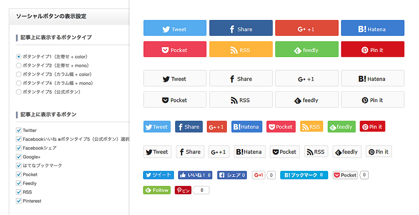Click the small colored Tweet button

pos(157,127)
